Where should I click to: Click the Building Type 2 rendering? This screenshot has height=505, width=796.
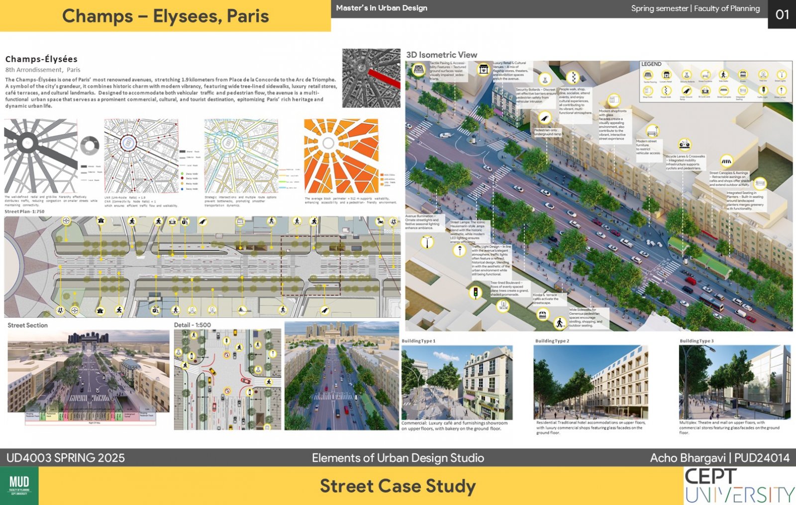591,383
